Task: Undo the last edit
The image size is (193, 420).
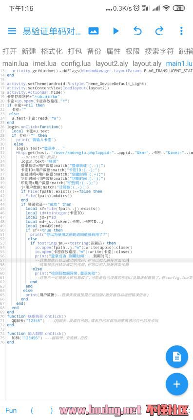Action: (137, 31)
